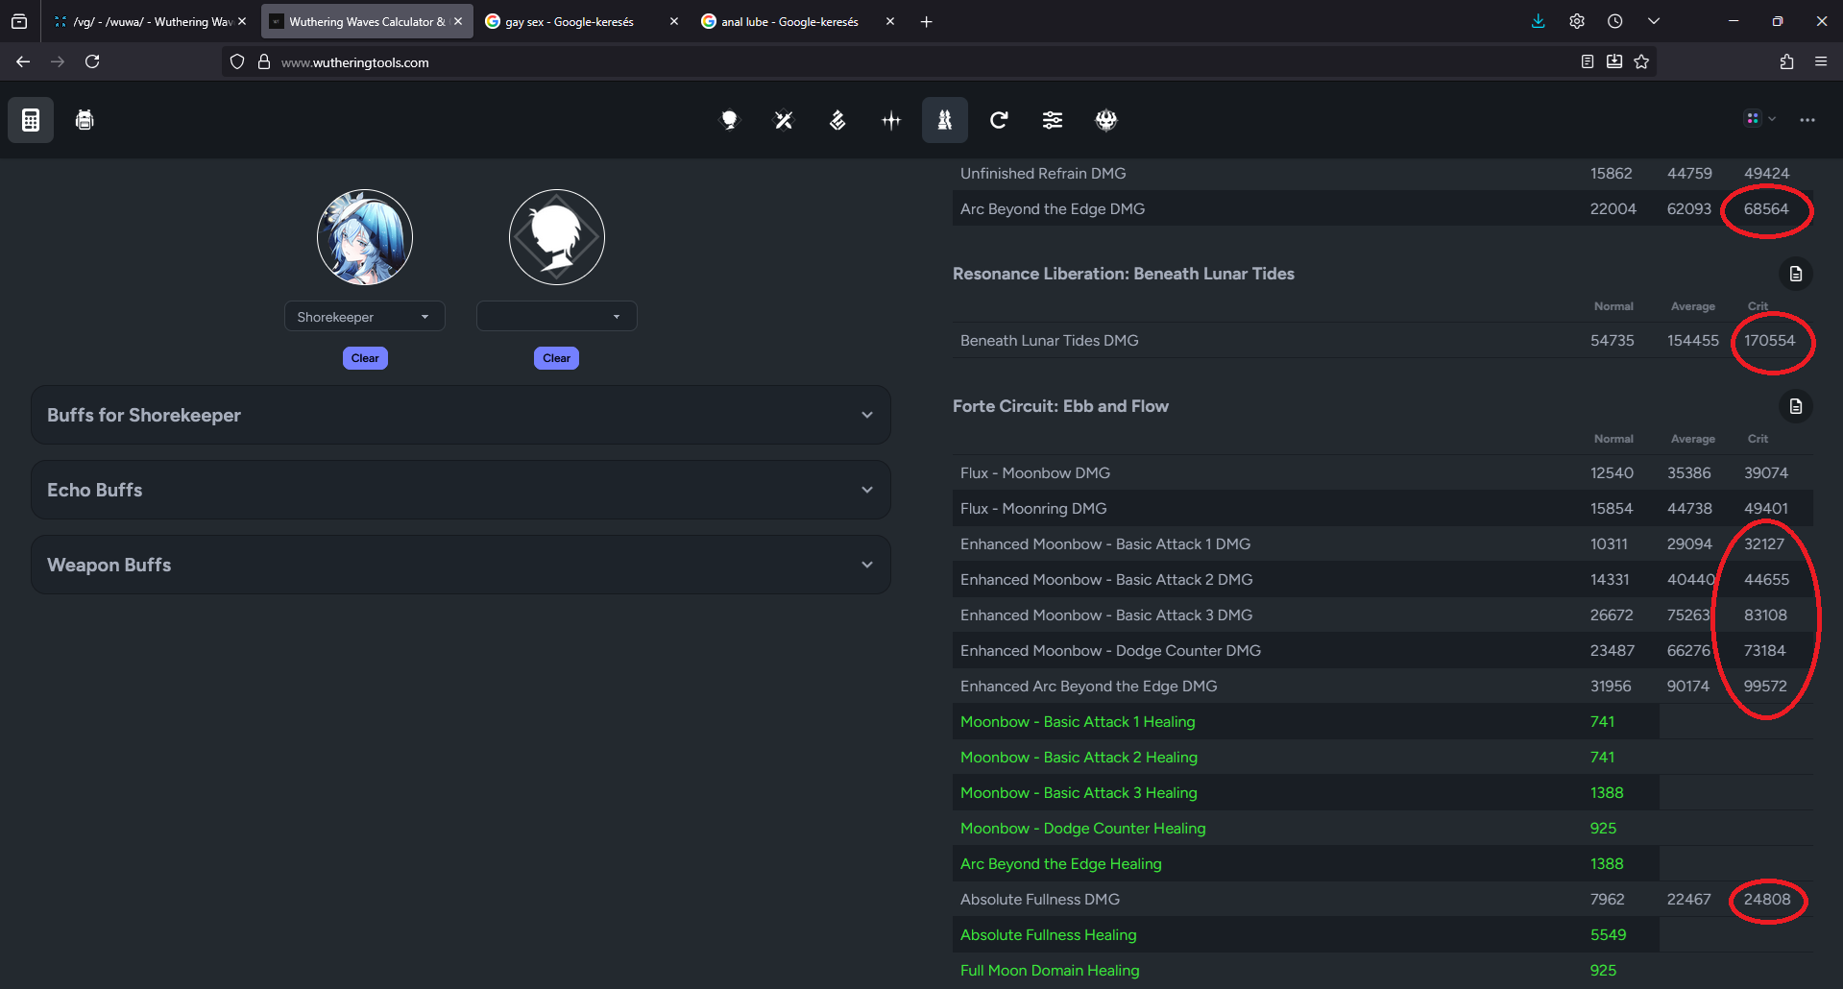Show details for Ebb and Flow section
The width and height of the screenshot is (1843, 989).
pyautogui.click(x=1795, y=406)
